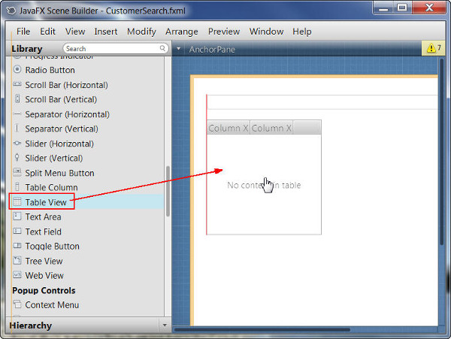
Task: Click the Scroll Bar (Horizontal) icon
Action: (17, 84)
